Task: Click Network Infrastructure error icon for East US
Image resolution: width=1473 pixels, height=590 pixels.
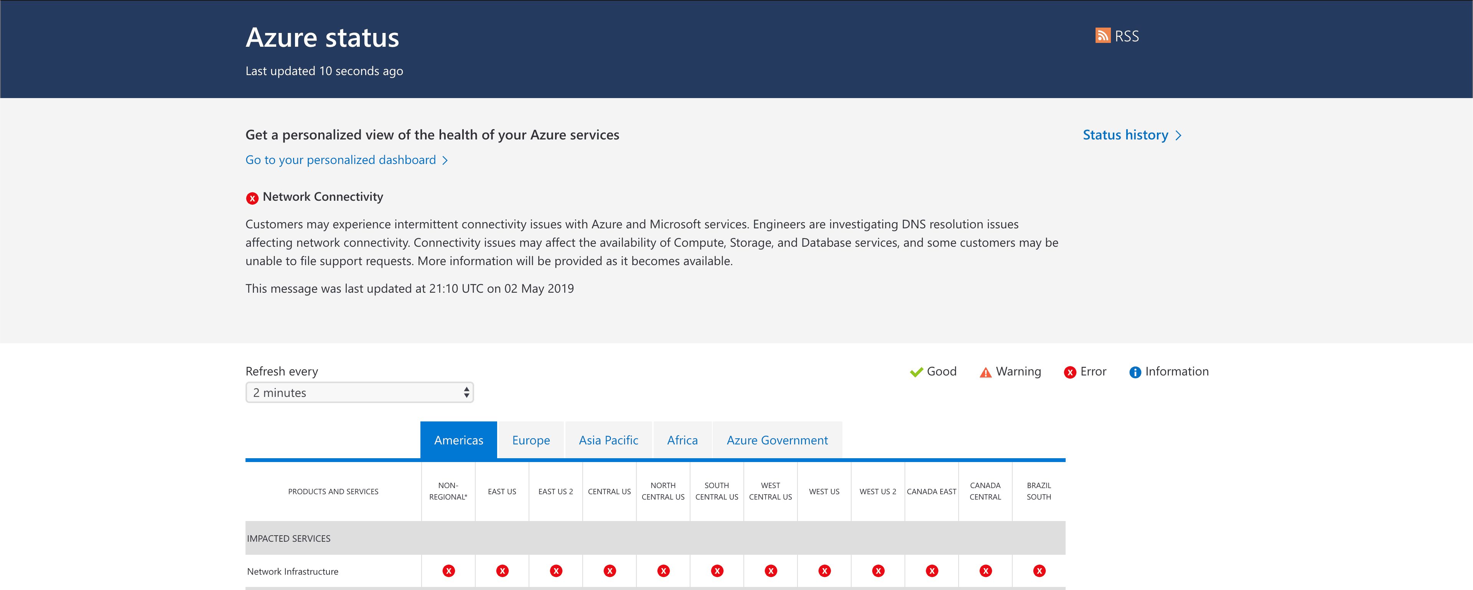Action: [x=502, y=570]
